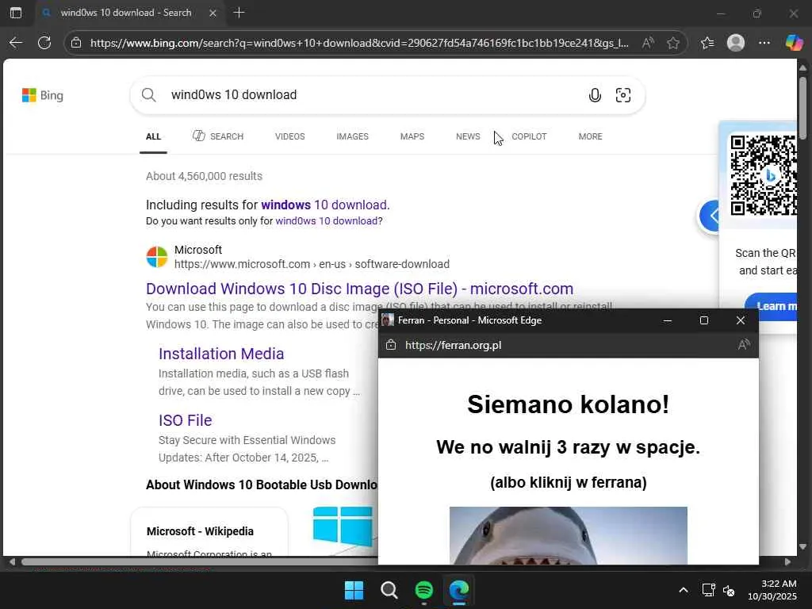Refresh the Bing search page
This screenshot has height=609, width=812.
(x=44, y=43)
